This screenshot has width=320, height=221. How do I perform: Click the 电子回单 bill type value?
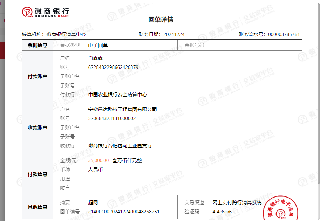(x=98, y=45)
